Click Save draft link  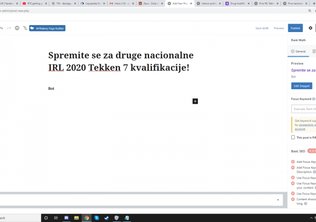[x=262, y=28]
